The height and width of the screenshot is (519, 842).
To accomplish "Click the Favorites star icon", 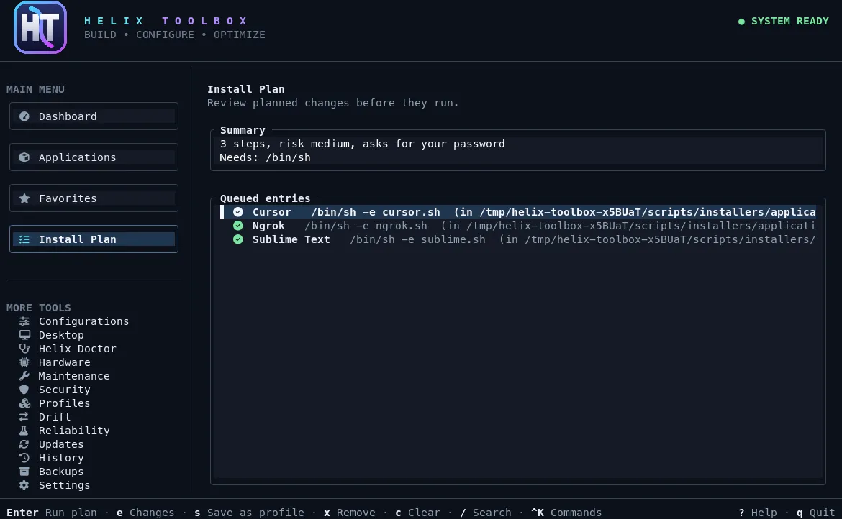I will [24, 198].
